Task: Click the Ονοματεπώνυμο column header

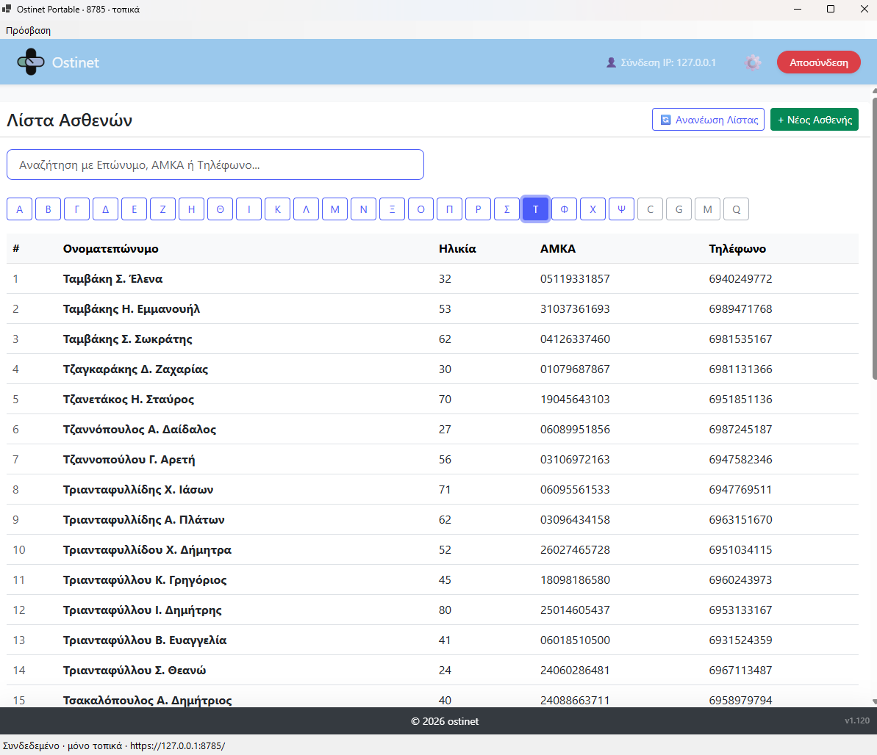Action: click(x=111, y=249)
